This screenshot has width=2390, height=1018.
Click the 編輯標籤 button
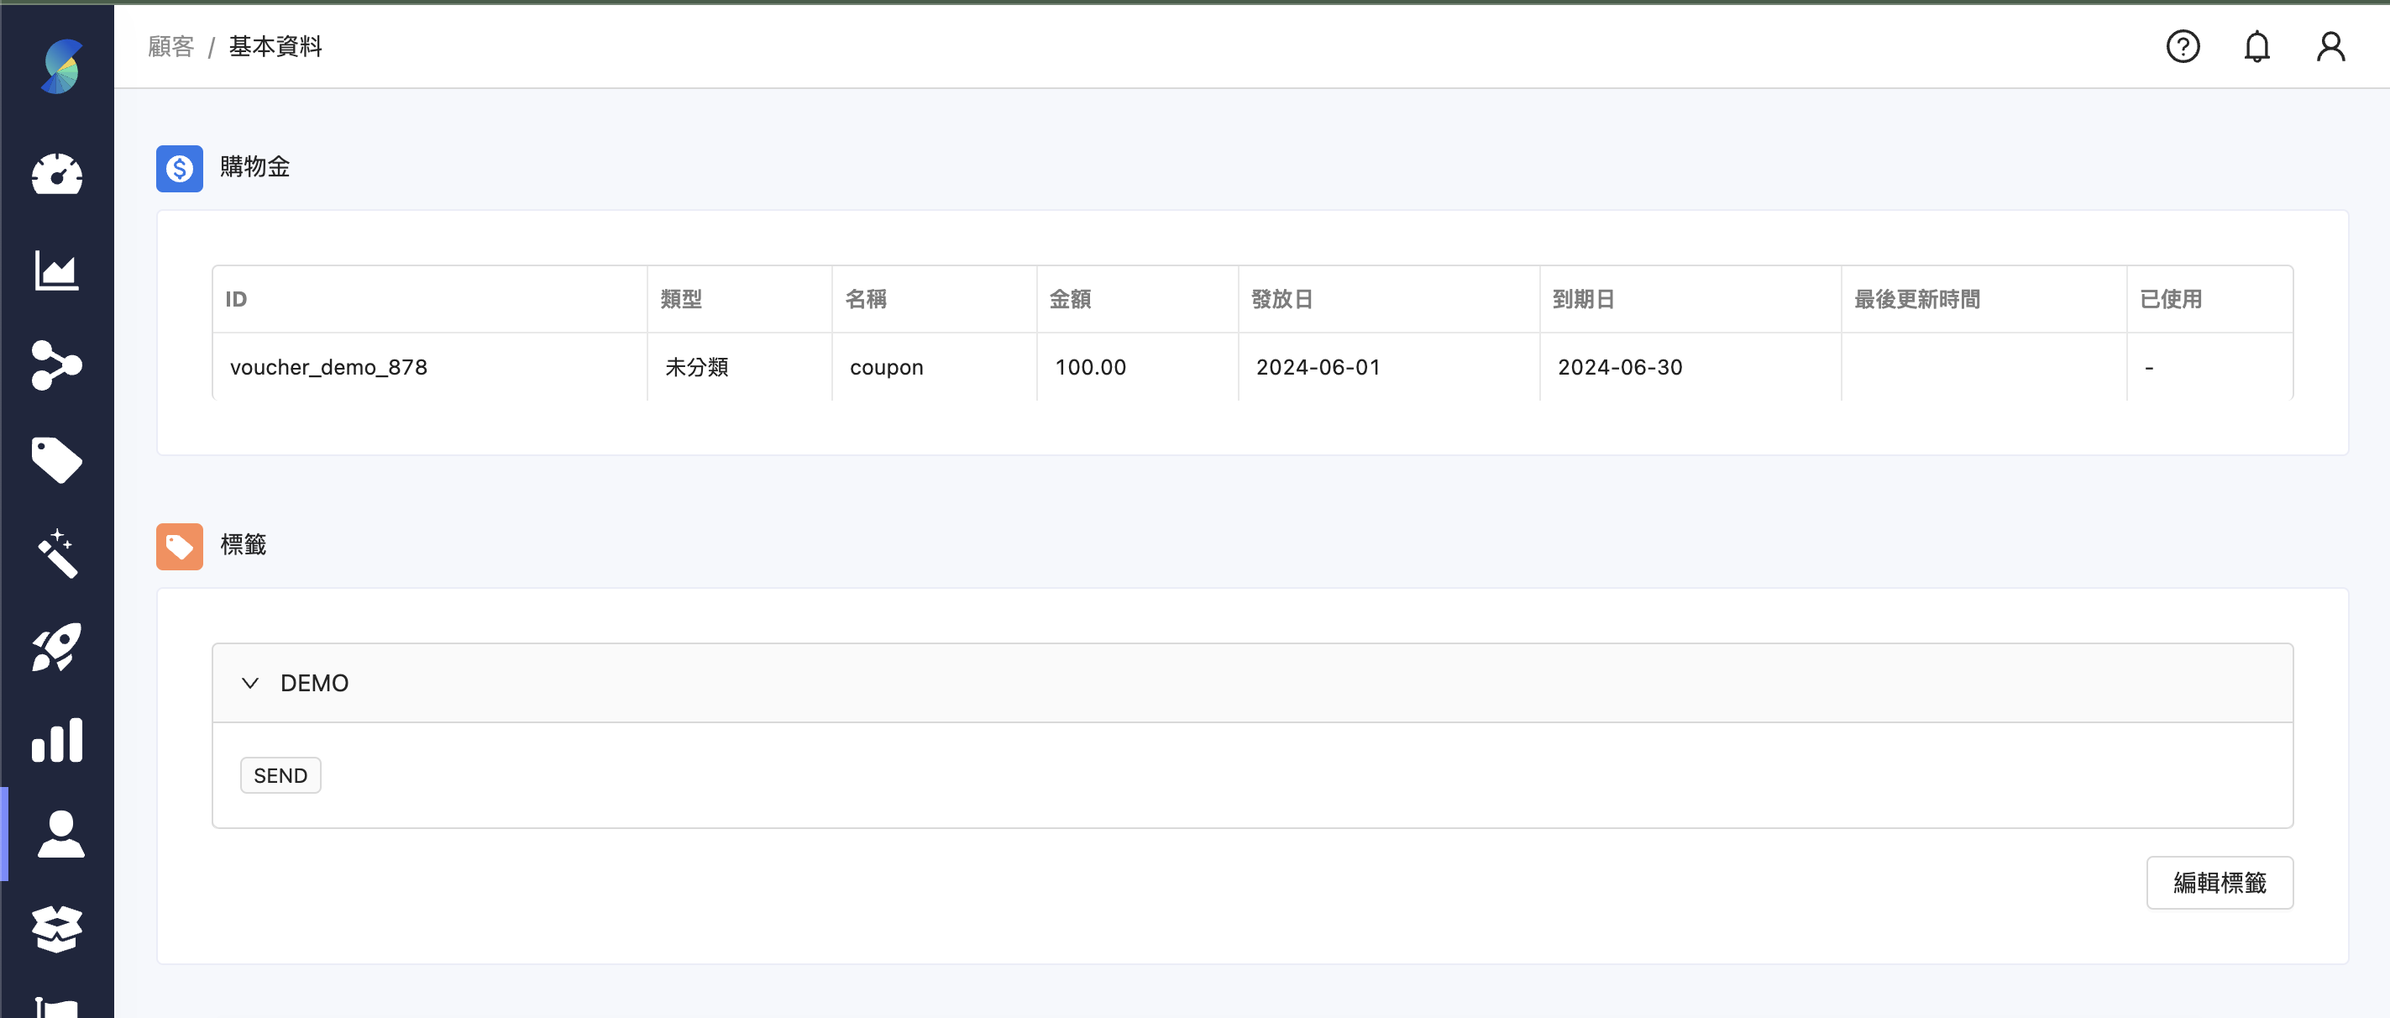point(2220,883)
